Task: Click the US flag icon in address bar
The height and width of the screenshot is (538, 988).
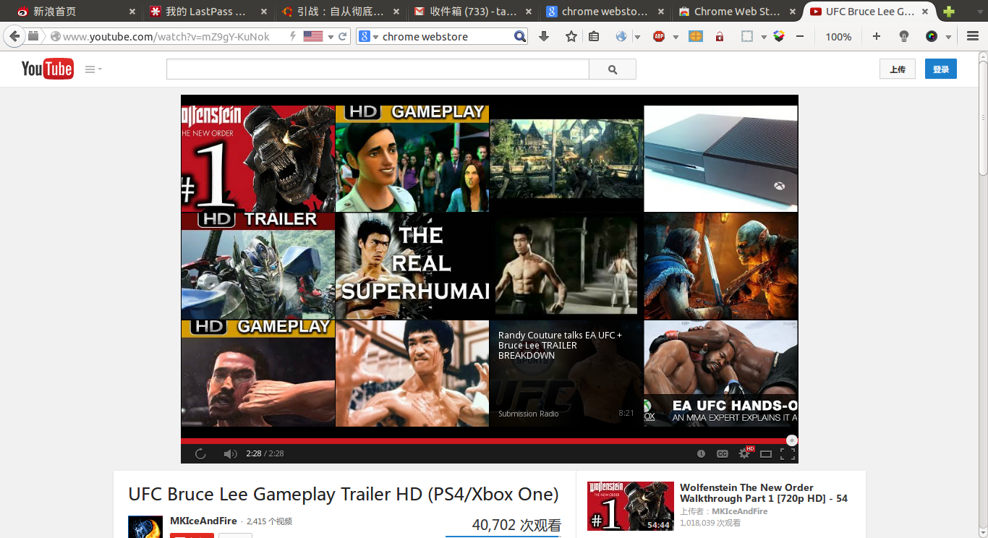Action: tap(313, 36)
